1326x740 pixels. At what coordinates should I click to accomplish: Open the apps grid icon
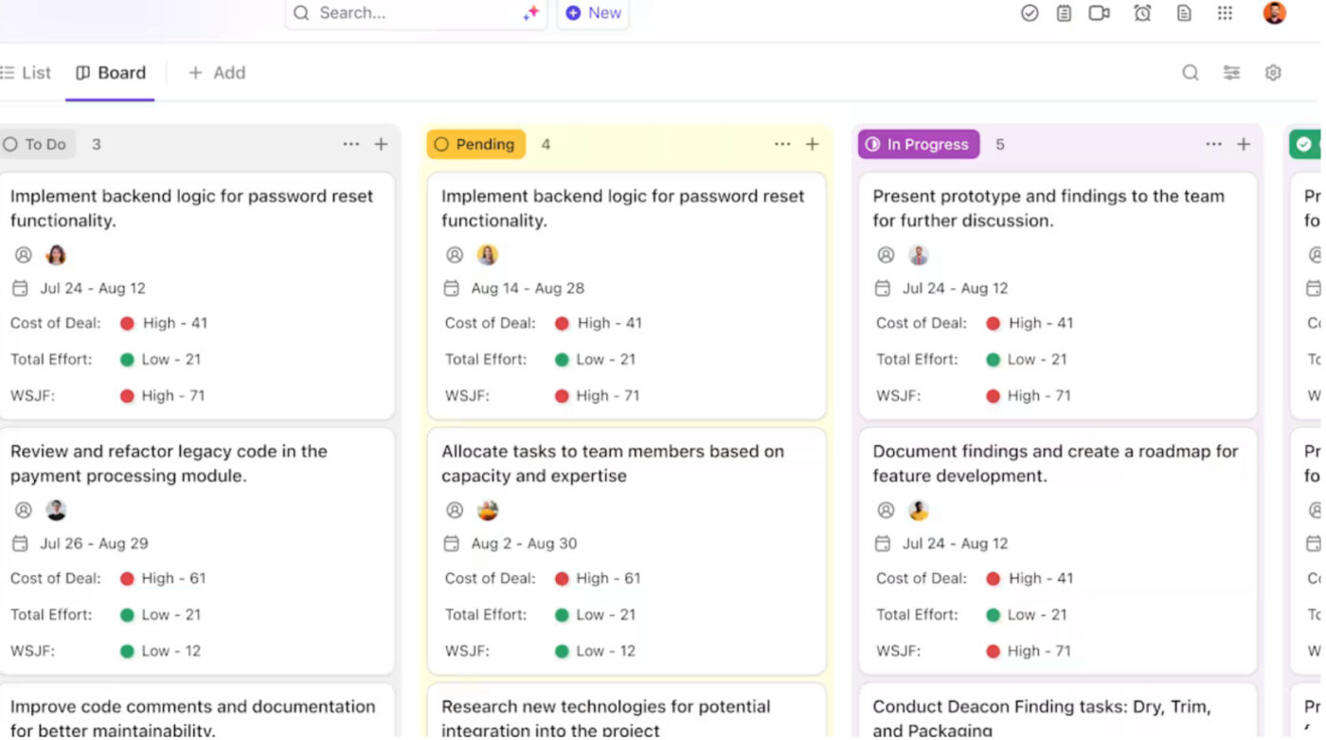(x=1225, y=13)
